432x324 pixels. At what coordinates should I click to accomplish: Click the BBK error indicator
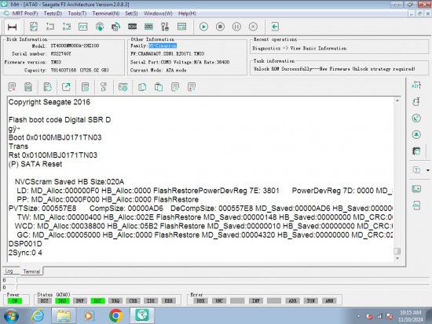[x=200, y=301]
